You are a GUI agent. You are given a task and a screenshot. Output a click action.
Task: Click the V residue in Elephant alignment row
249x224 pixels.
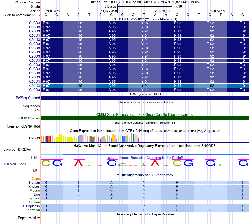78,198
